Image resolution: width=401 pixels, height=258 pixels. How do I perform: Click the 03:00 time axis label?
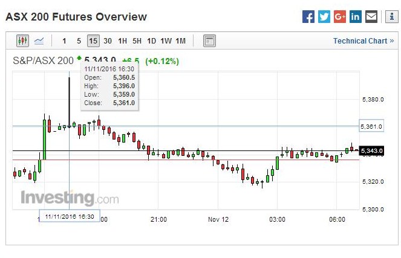[x=277, y=219]
